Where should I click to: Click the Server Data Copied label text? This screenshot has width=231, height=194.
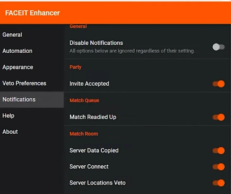pyautogui.click(x=94, y=151)
